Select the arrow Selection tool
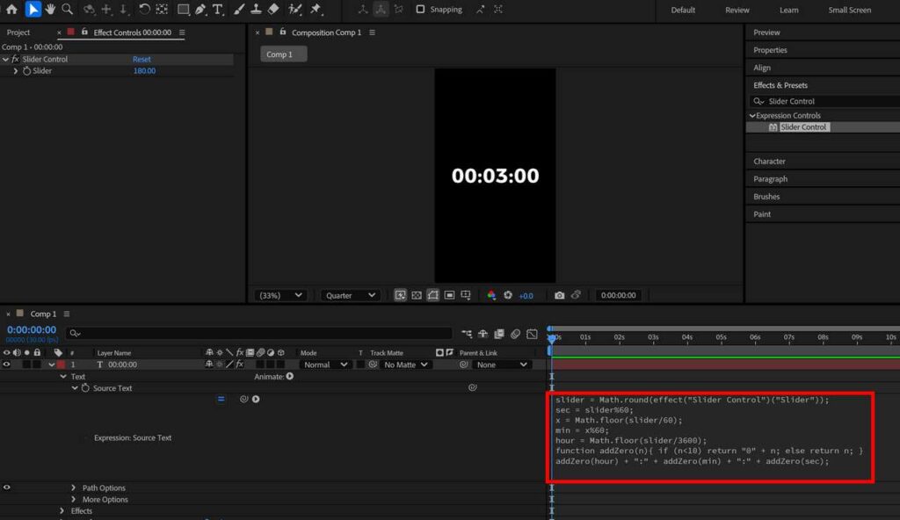The height and width of the screenshot is (520, 900). (33, 9)
